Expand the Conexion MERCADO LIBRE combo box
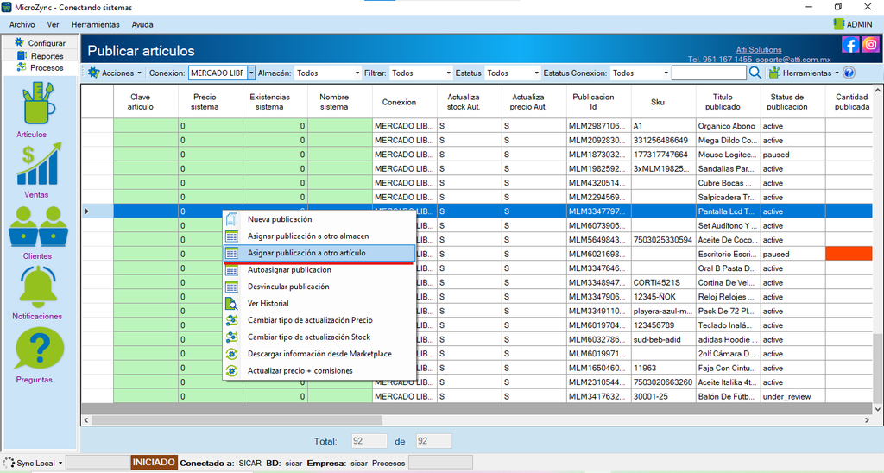Viewport: 884px width, 473px height. (x=251, y=73)
